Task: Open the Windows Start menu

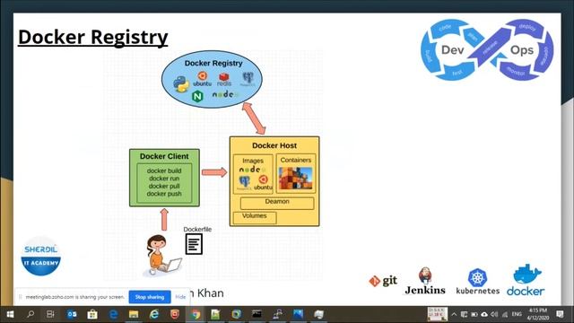Action: click(10, 314)
